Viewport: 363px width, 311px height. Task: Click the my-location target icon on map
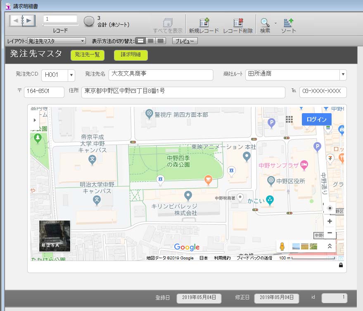pyautogui.click(x=330, y=208)
